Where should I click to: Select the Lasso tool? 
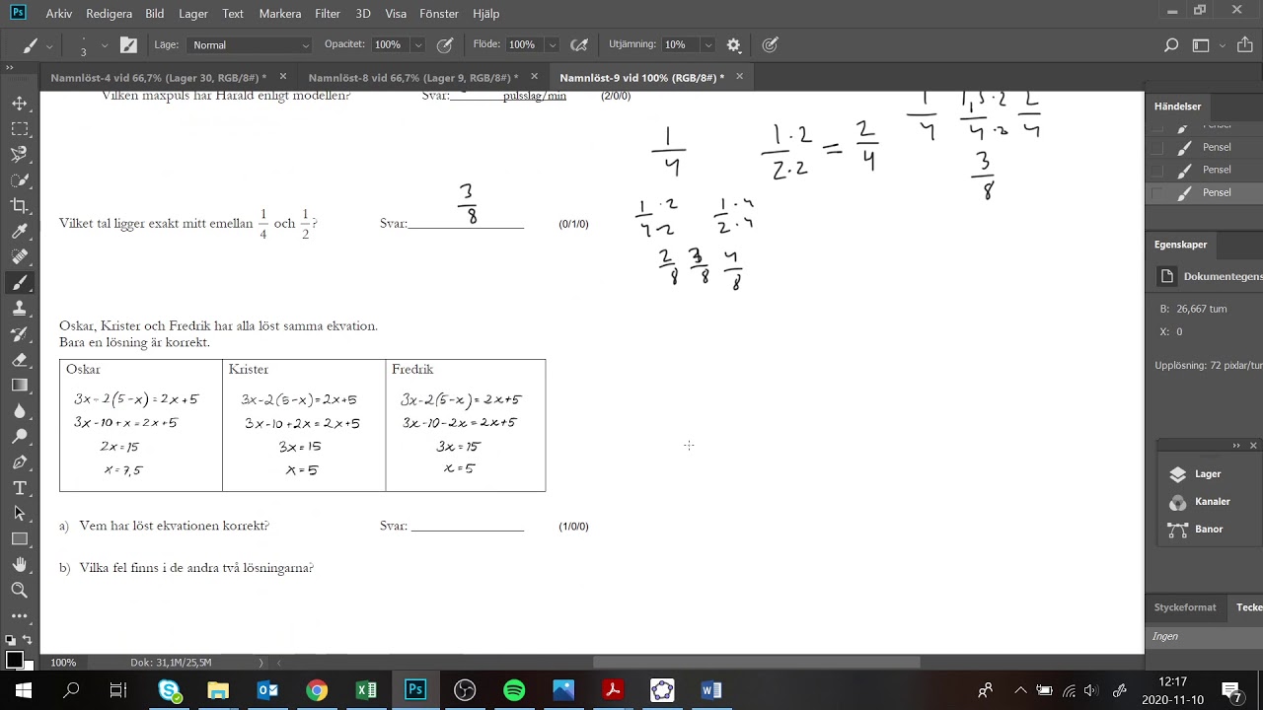pyautogui.click(x=19, y=155)
